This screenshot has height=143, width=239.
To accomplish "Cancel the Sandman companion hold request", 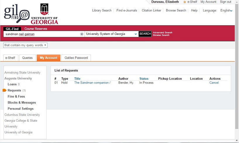I will click(x=214, y=83).
